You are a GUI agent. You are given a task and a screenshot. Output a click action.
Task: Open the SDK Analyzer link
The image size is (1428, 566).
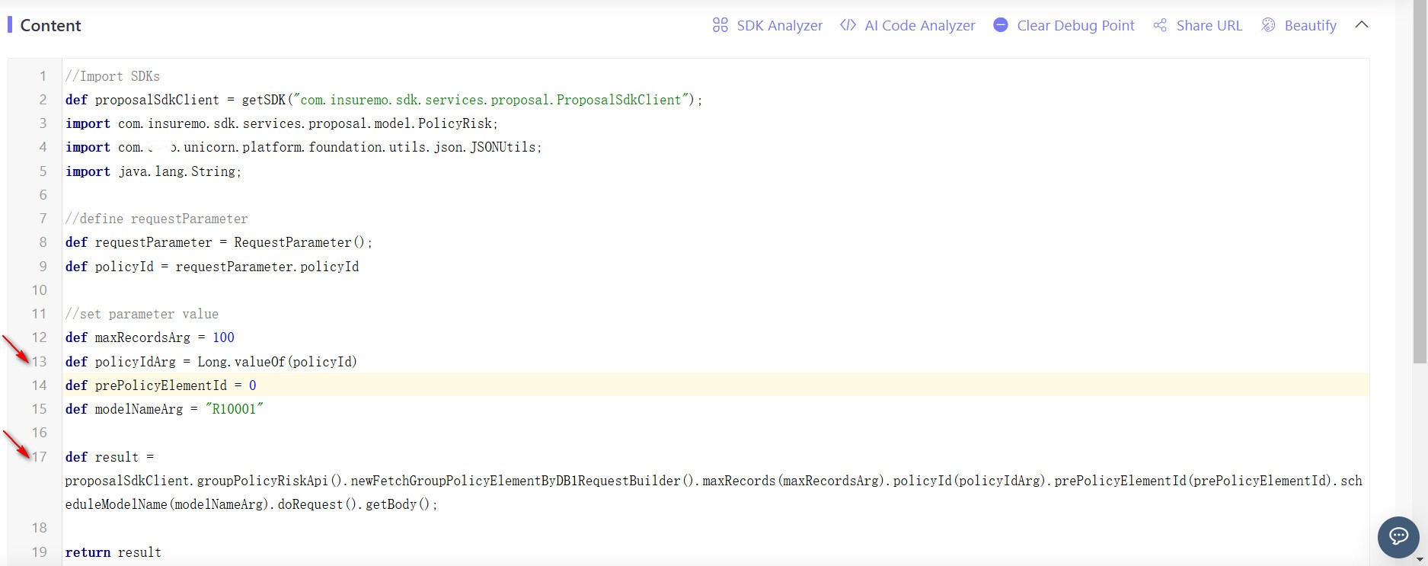tap(779, 25)
